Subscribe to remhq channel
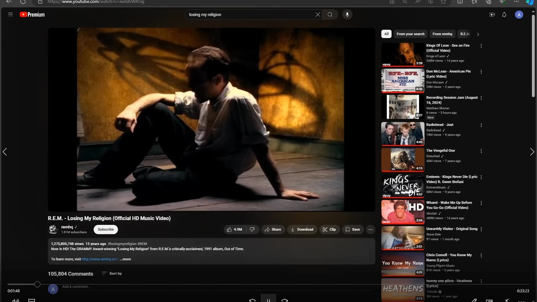The image size is (537, 302). (x=106, y=229)
